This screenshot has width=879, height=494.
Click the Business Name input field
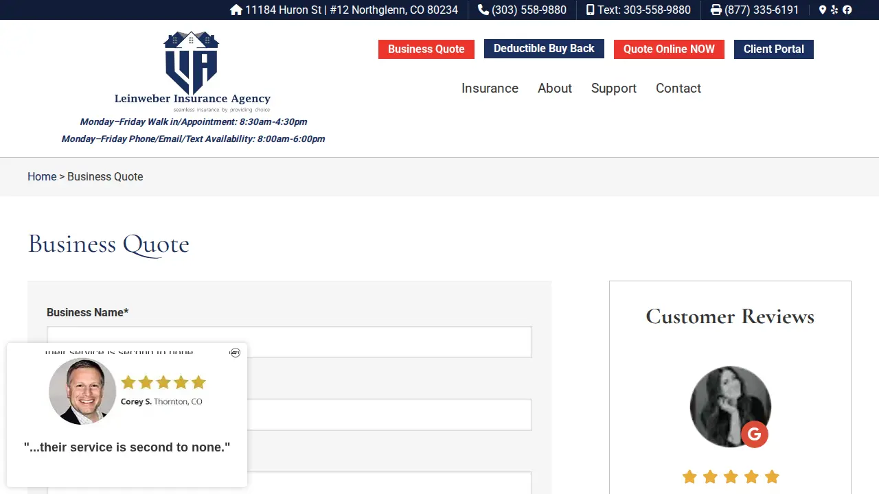tap(289, 342)
